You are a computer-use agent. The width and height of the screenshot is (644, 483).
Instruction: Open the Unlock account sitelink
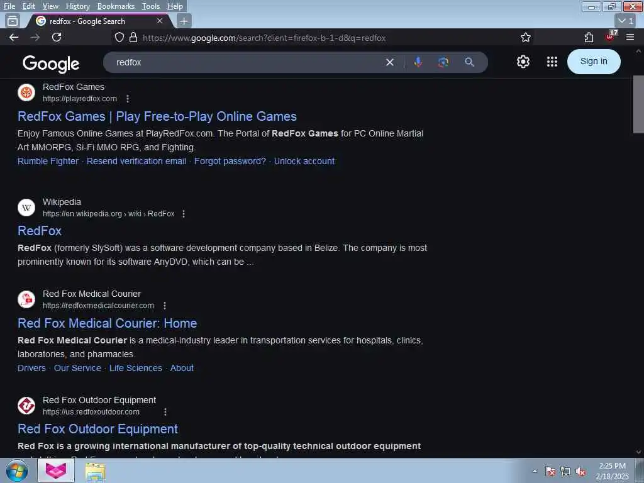(x=304, y=161)
